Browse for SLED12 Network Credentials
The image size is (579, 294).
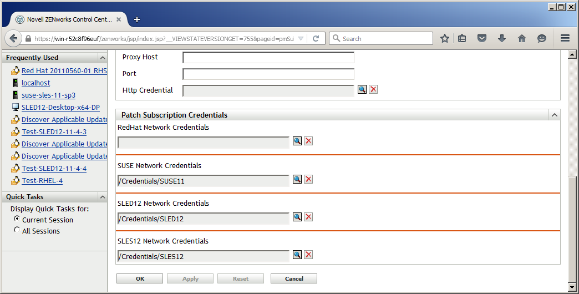297,217
